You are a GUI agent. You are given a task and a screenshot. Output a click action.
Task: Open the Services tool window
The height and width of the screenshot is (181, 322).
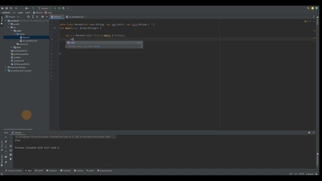pyautogui.click(x=78, y=170)
